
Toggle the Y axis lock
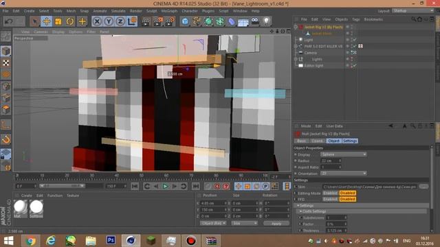click(x=109, y=21)
